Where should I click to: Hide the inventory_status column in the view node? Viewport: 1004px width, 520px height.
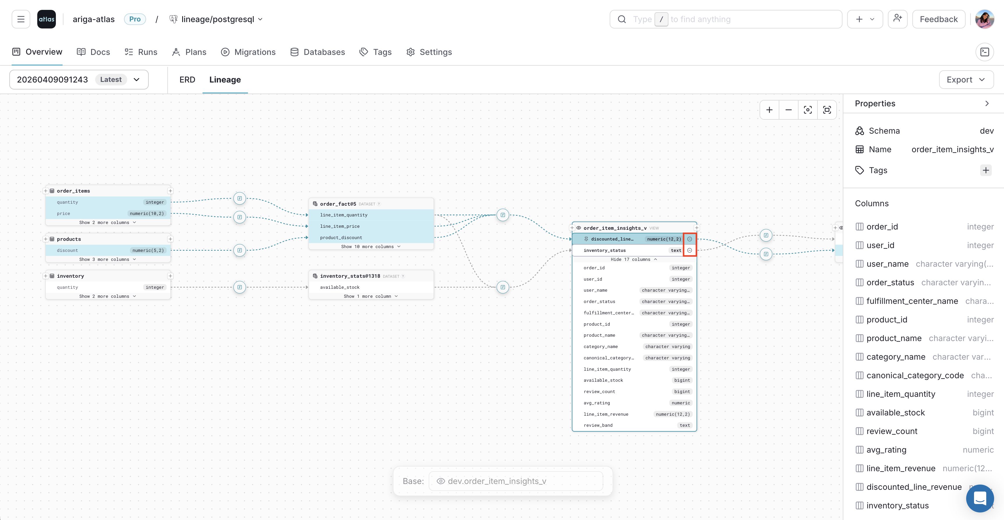(690, 250)
